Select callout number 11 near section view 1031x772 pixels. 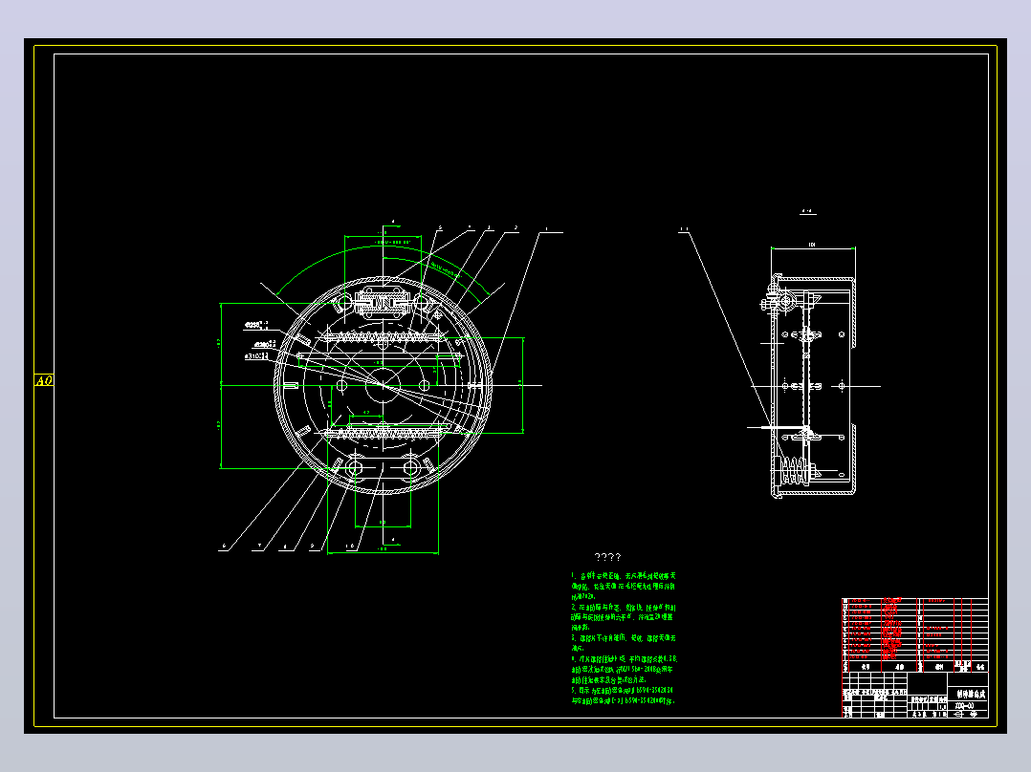[684, 229]
